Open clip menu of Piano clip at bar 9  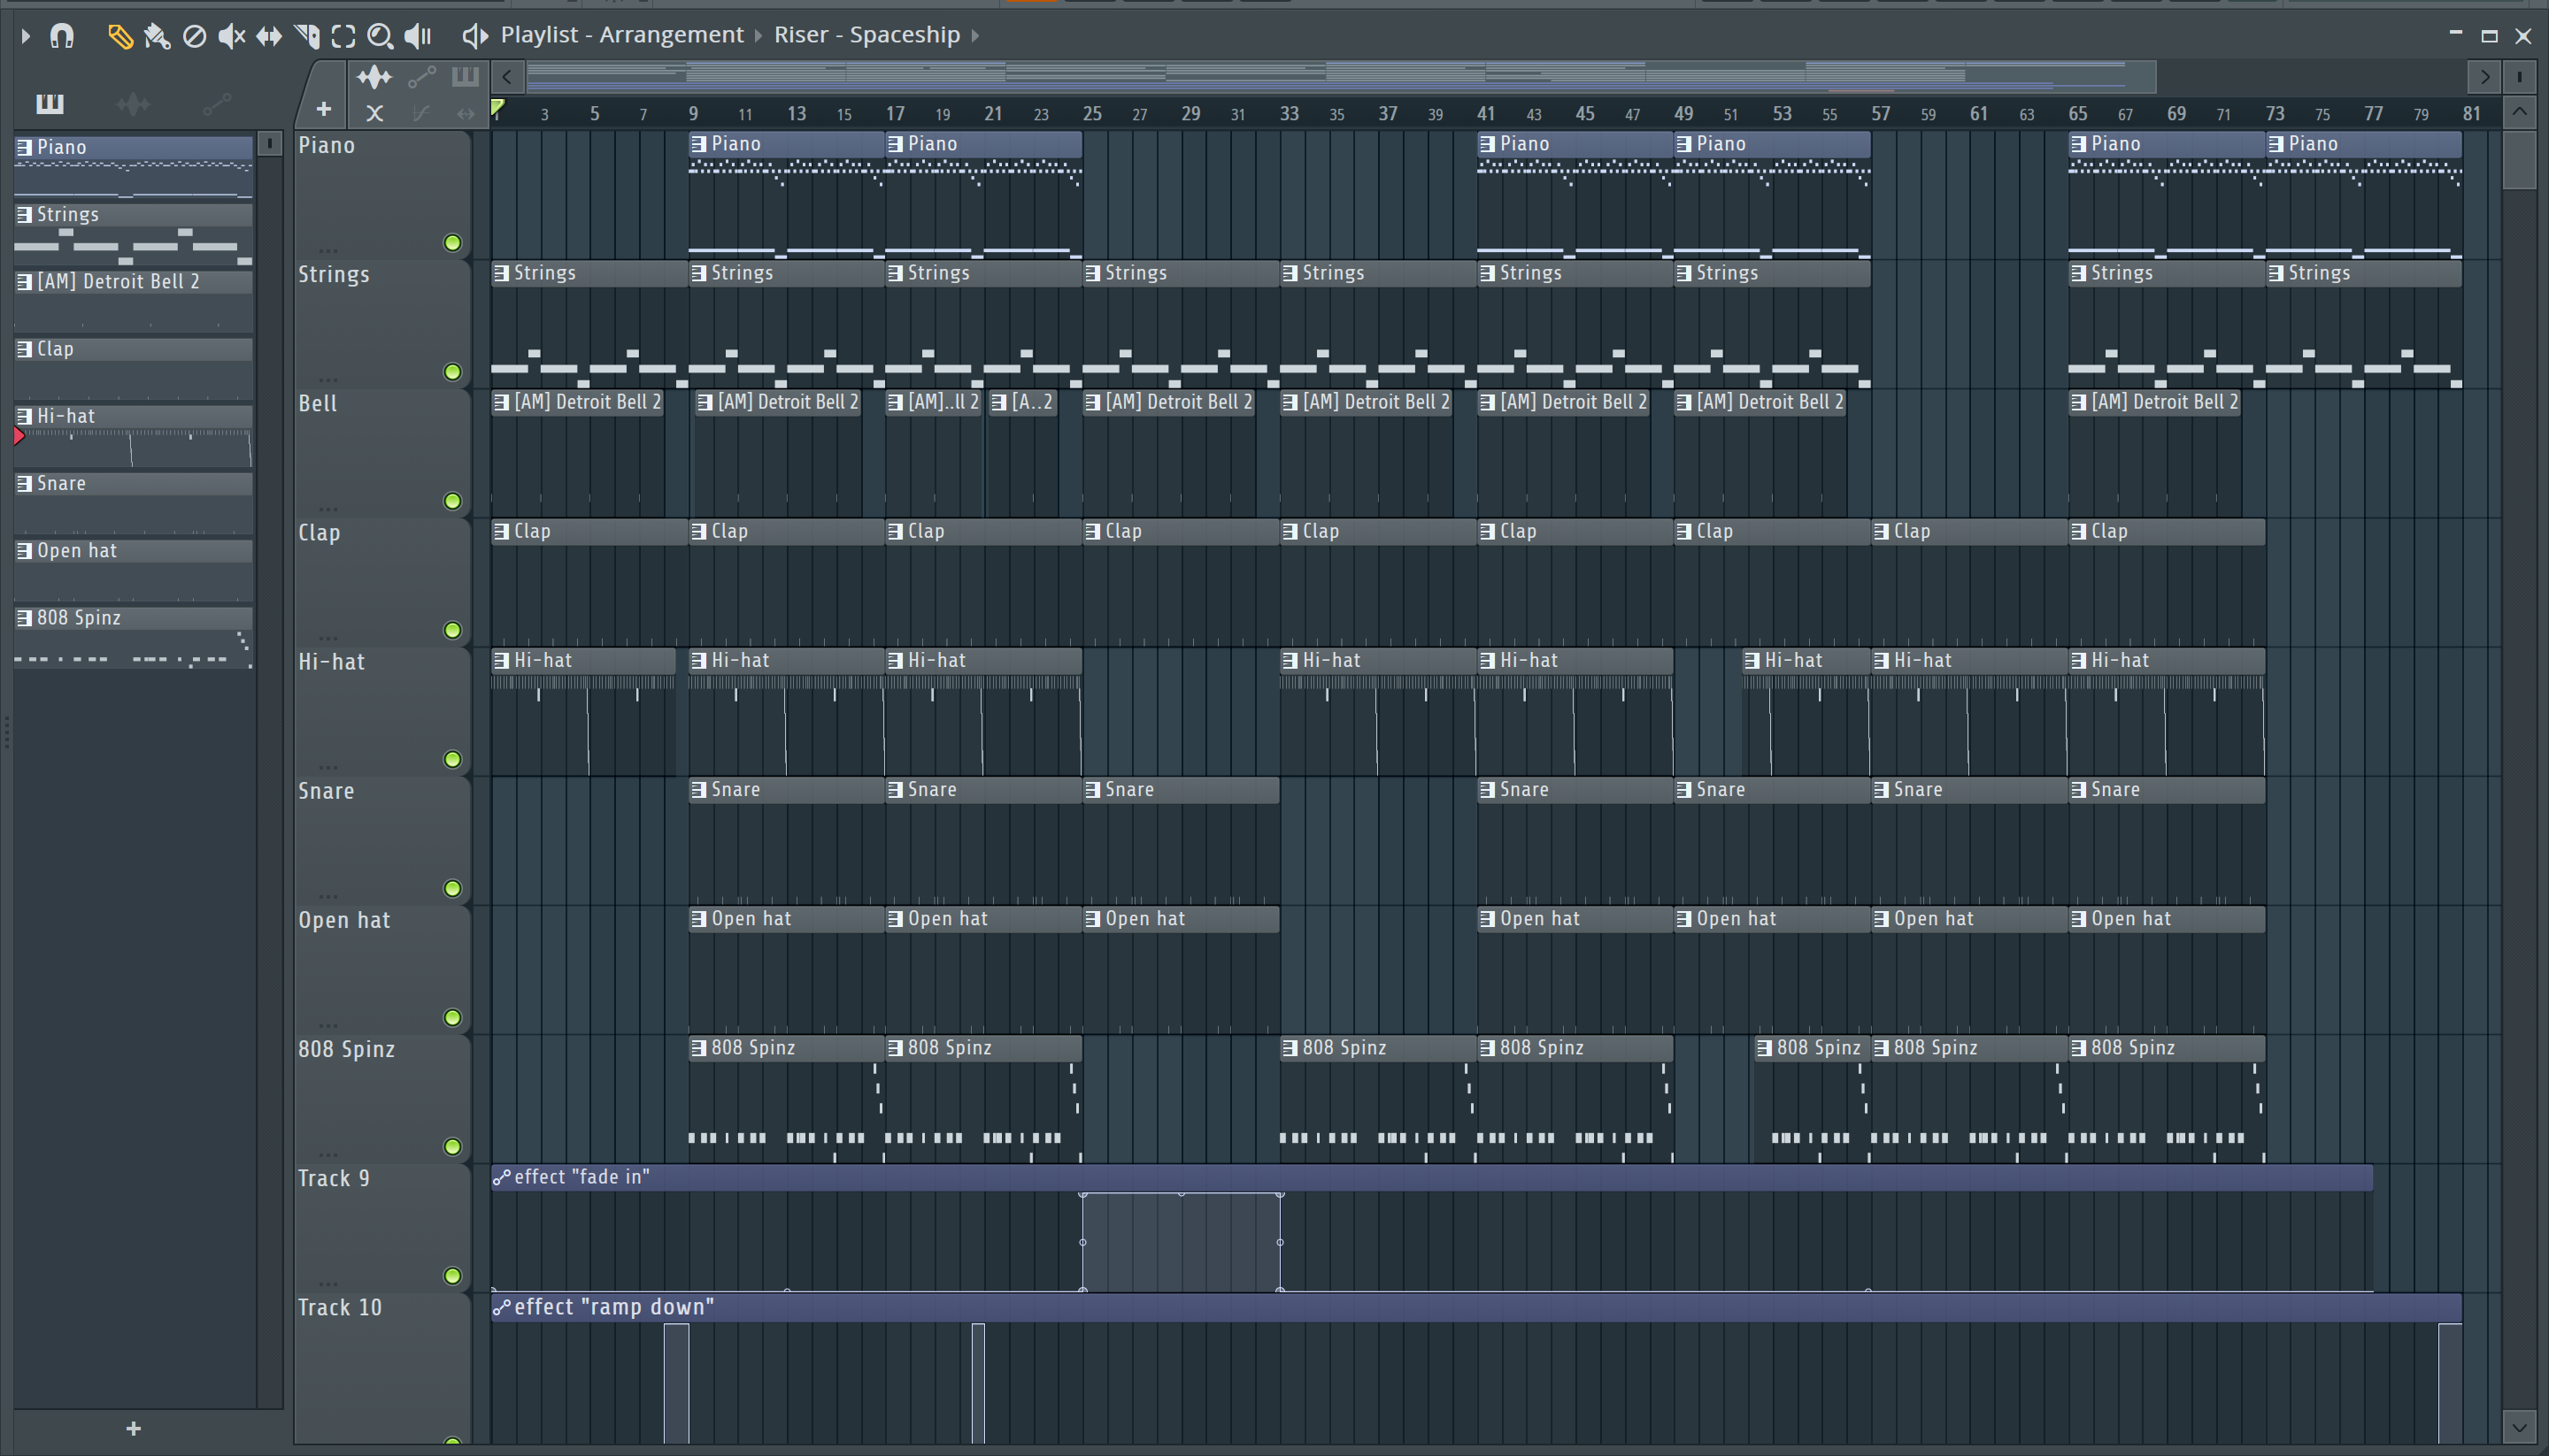(x=699, y=144)
